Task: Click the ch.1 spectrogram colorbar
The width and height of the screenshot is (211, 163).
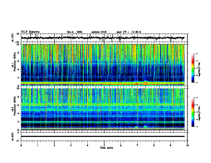Action: pos(193,68)
